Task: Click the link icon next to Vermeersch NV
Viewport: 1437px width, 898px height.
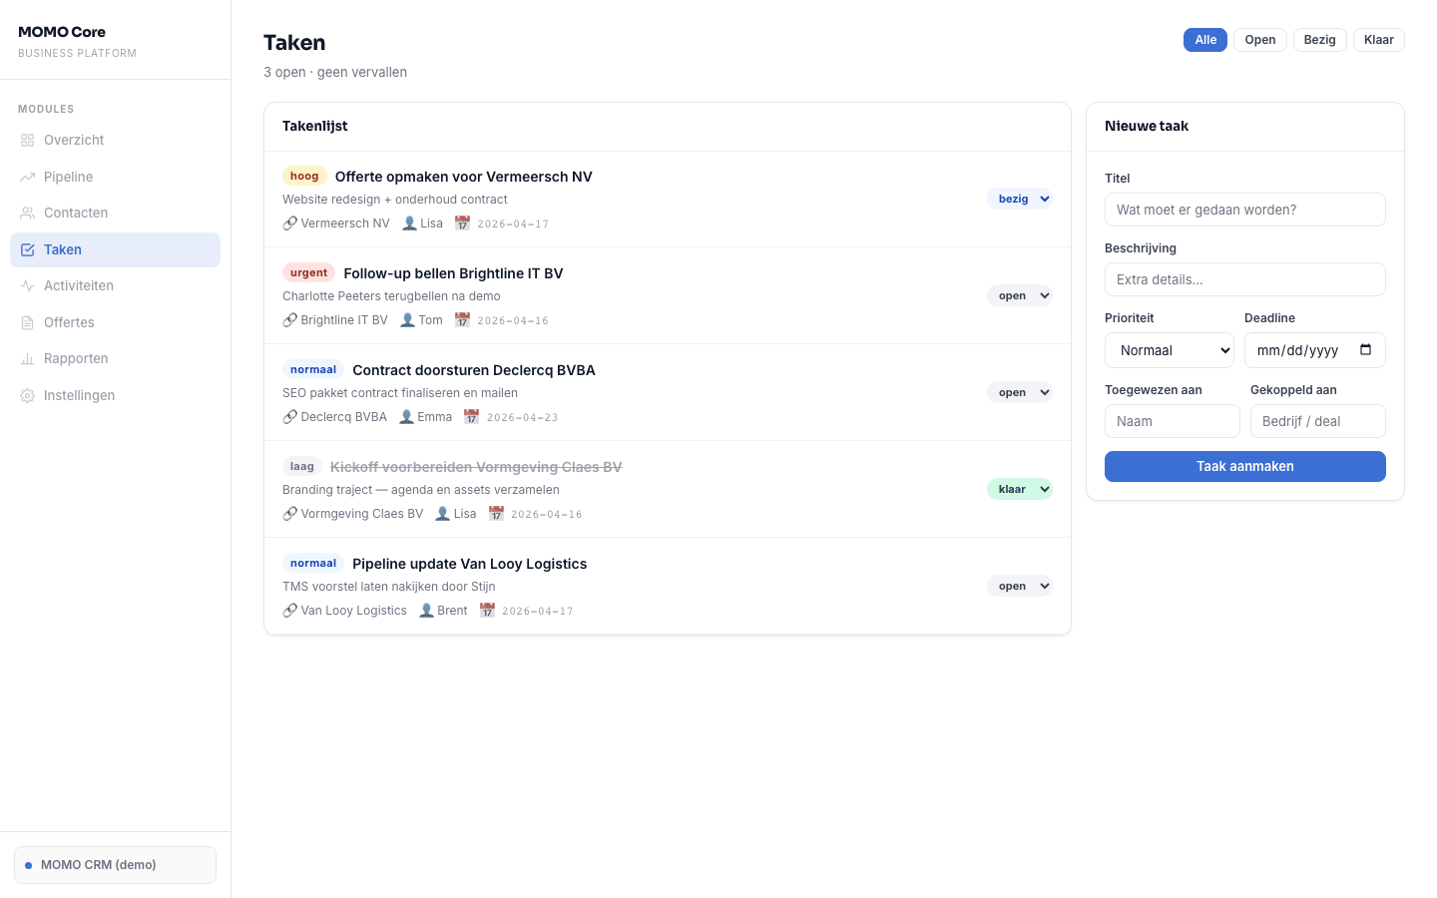Action: pos(290,224)
